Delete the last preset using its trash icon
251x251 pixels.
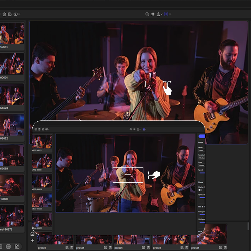click(x=225, y=248)
